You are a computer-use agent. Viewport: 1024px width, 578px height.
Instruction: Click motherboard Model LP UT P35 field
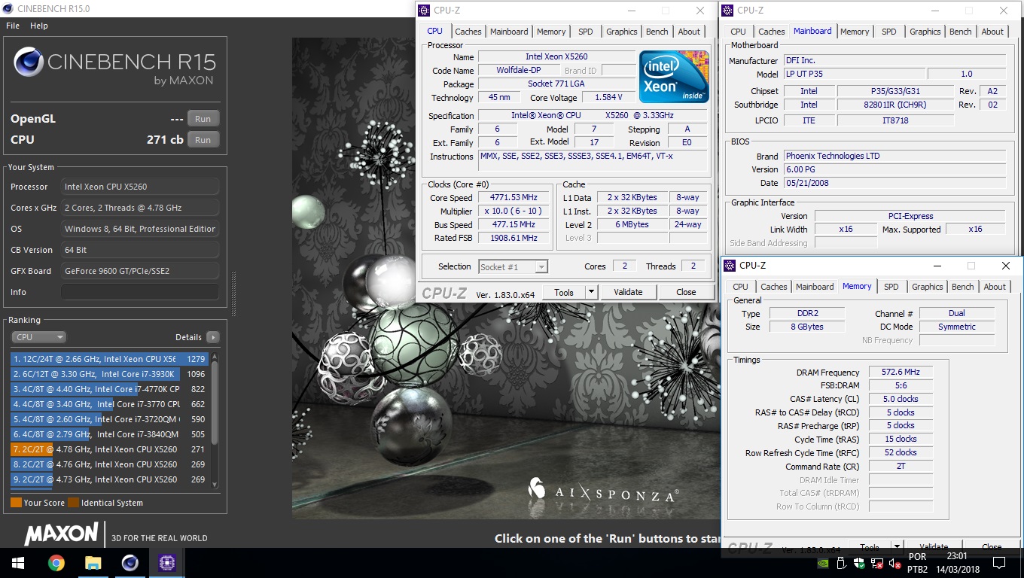point(853,75)
